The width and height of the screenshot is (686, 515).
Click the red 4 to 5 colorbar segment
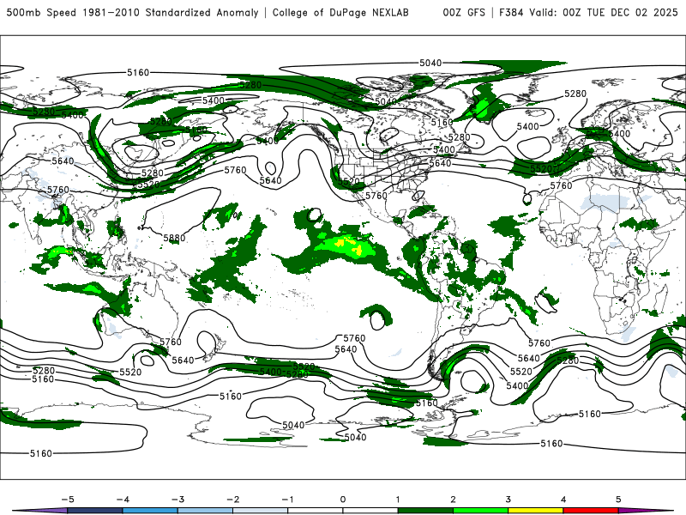(x=591, y=511)
